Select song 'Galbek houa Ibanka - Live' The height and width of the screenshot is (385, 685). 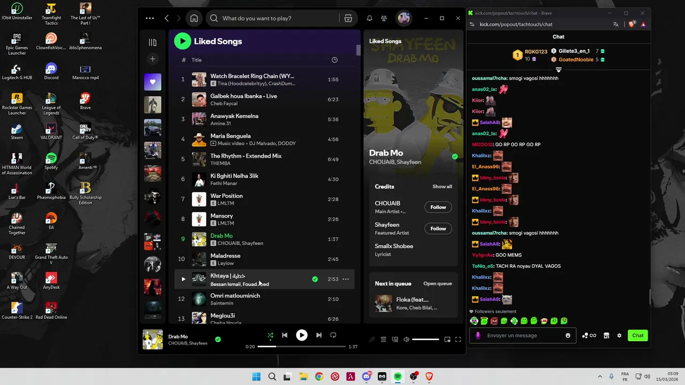click(243, 96)
